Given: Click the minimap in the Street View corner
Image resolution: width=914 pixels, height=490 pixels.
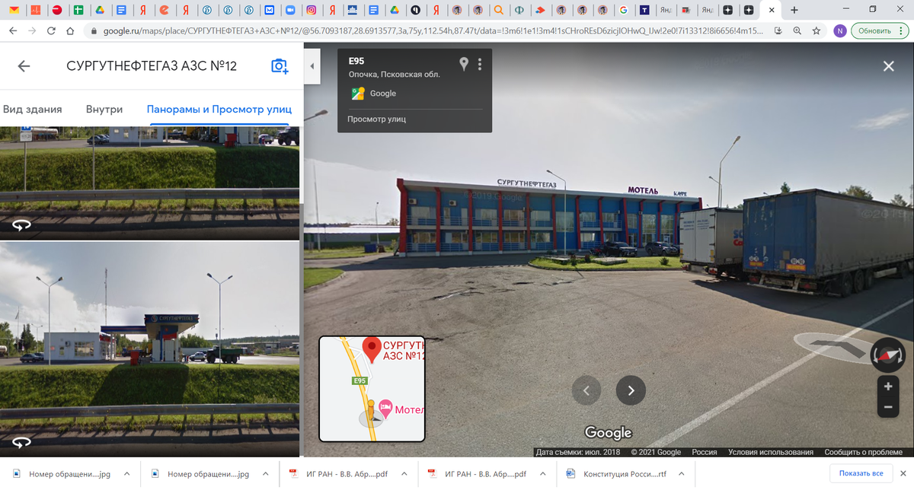Looking at the screenshot, I should tap(372, 389).
